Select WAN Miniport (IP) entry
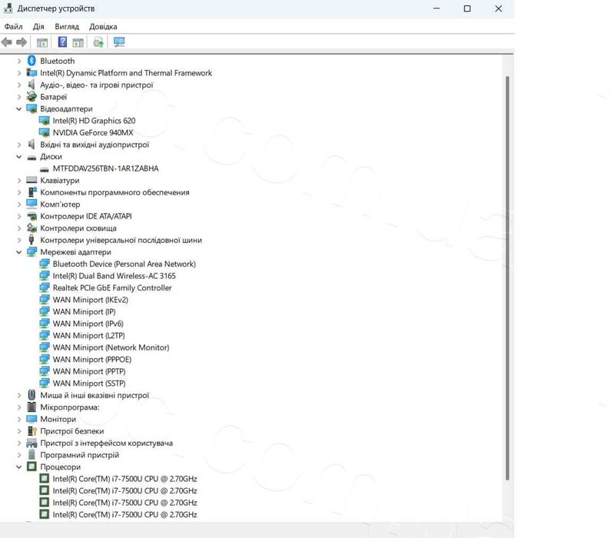Image resolution: width=611 pixels, height=538 pixels. [x=85, y=312]
